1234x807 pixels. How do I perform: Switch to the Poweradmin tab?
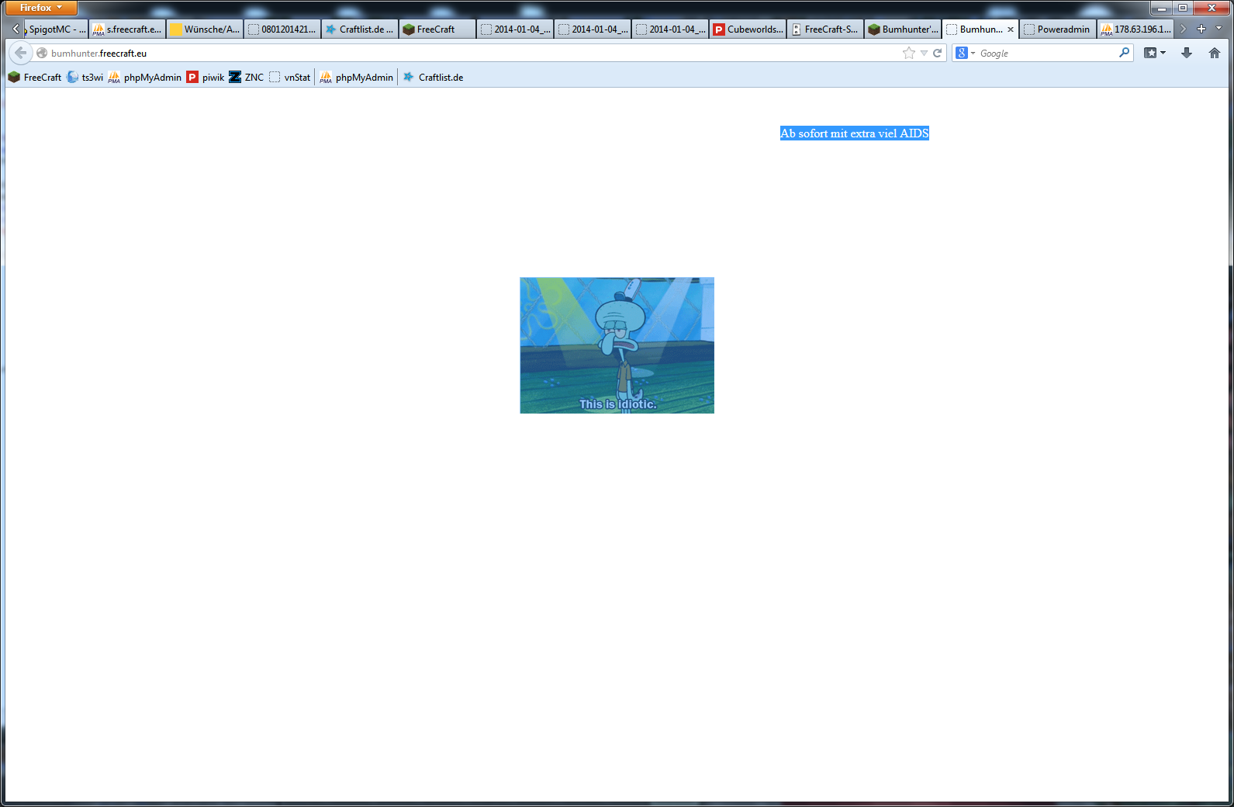click(x=1058, y=29)
